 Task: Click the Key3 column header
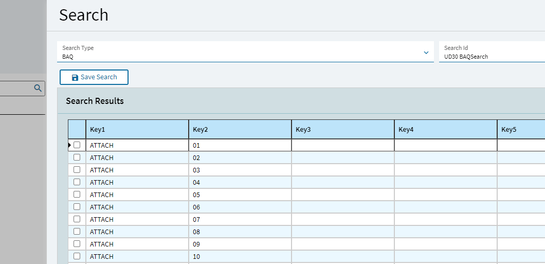343,129
